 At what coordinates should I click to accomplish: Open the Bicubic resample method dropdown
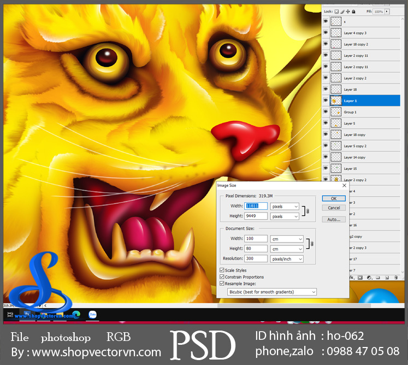pyautogui.click(x=272, y=292)
